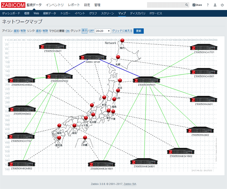Select the Z3005OthW2k801 server icon

(144, 161)
